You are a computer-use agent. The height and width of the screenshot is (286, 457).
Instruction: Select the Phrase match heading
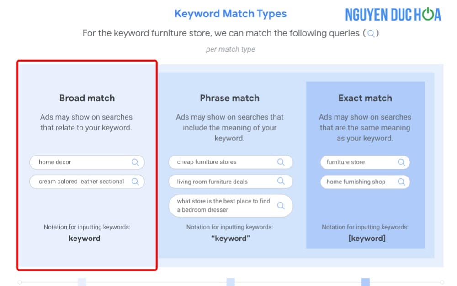coord(229,98)
